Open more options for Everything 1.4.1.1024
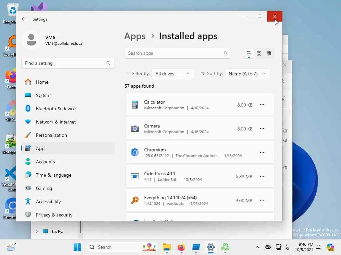 262,200
